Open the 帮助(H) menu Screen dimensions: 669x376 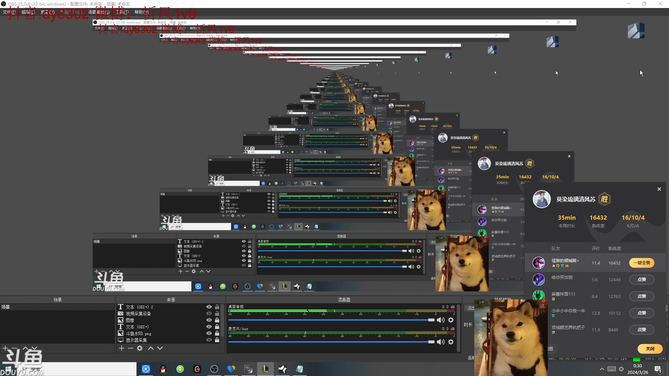(141, 12)
